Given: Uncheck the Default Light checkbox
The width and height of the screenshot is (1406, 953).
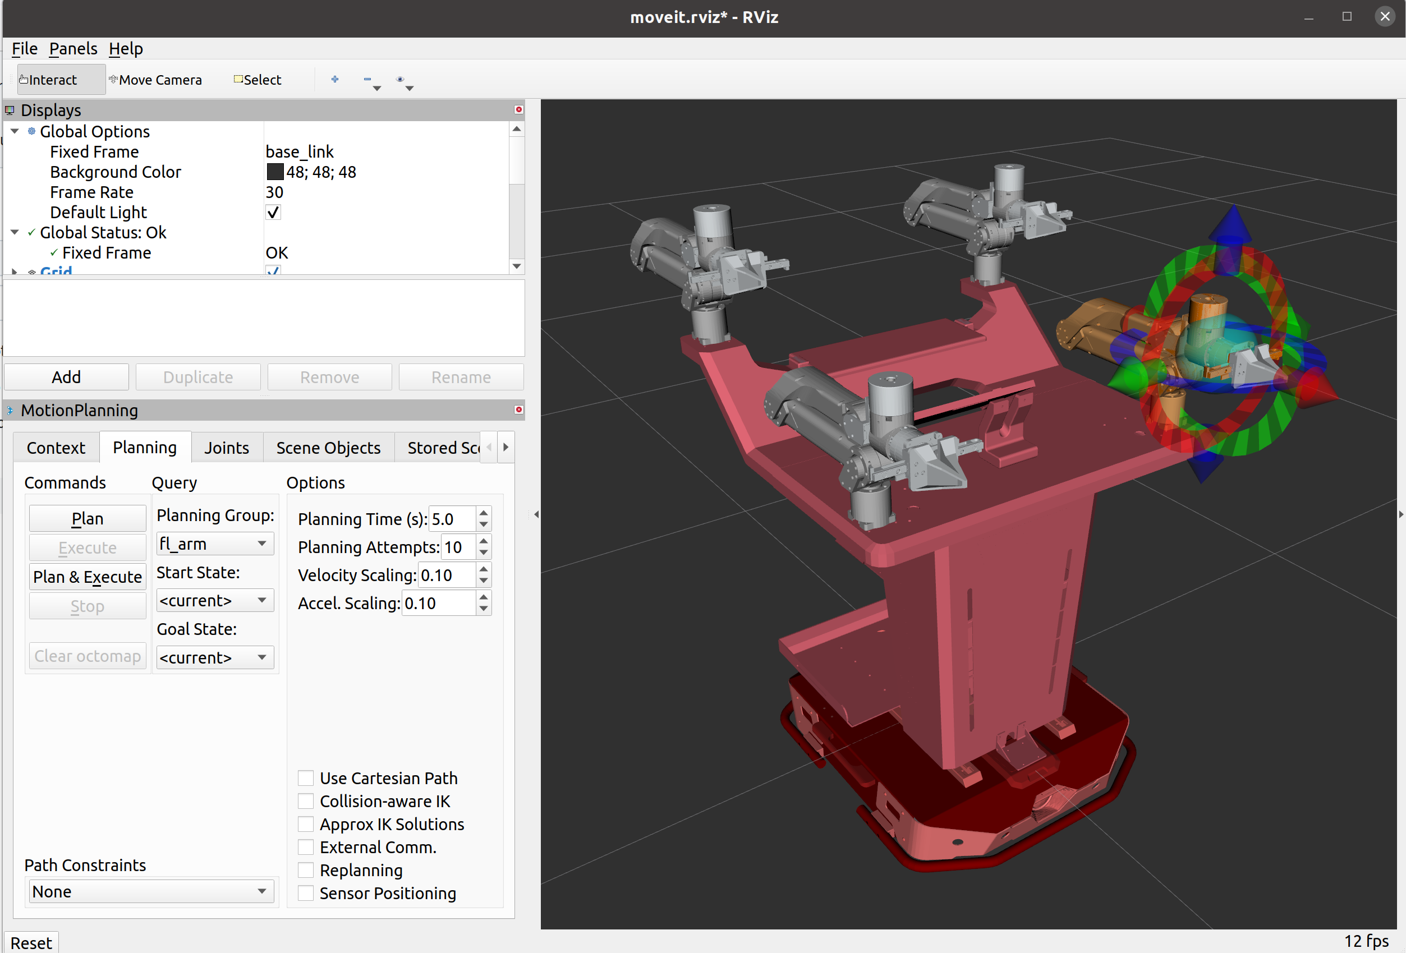Looking at the screenshot, I should click(273, 212).
